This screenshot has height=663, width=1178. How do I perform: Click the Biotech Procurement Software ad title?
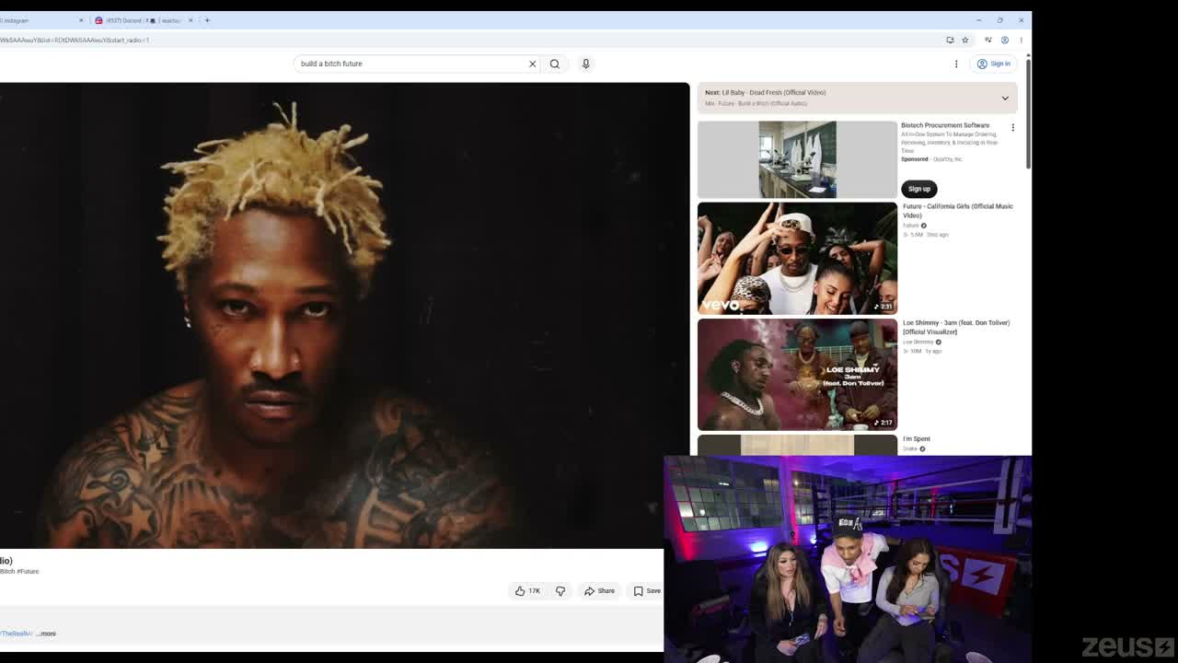pyautogui.click(x=945, y=125)
